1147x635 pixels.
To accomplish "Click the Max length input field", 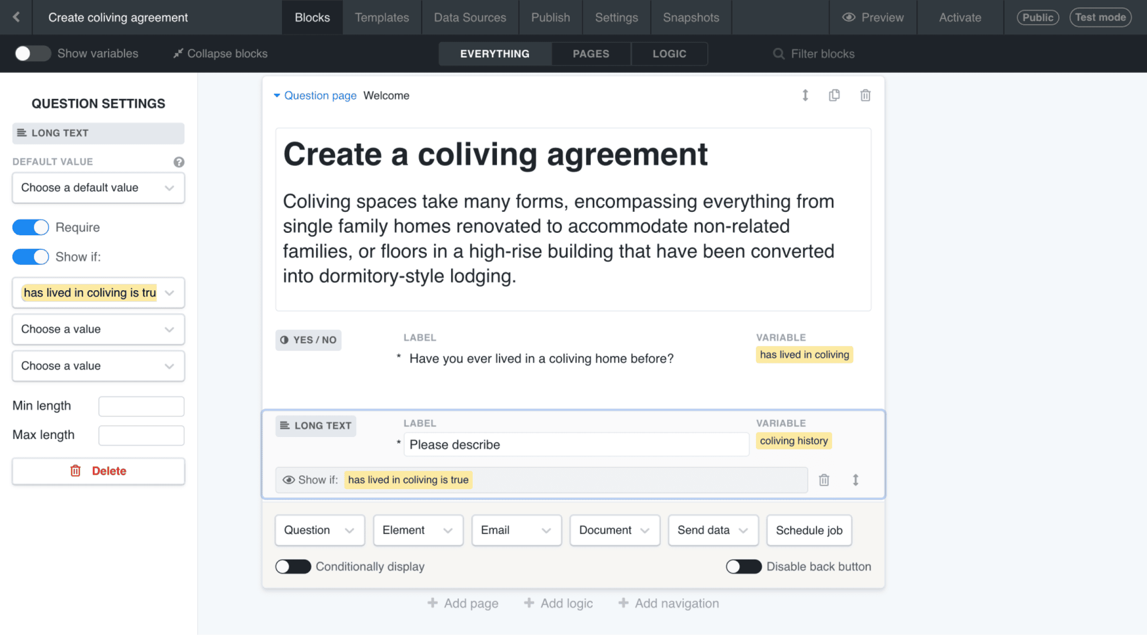I will [x=141, y=435].
